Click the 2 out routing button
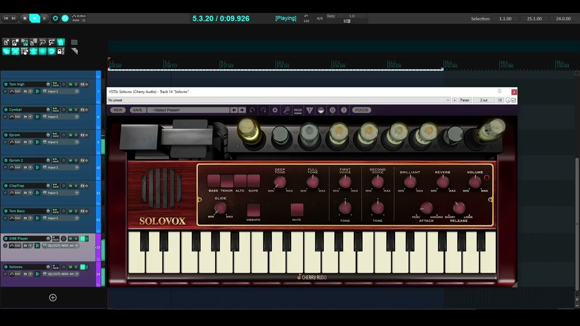580x326 pixels. 484,100
